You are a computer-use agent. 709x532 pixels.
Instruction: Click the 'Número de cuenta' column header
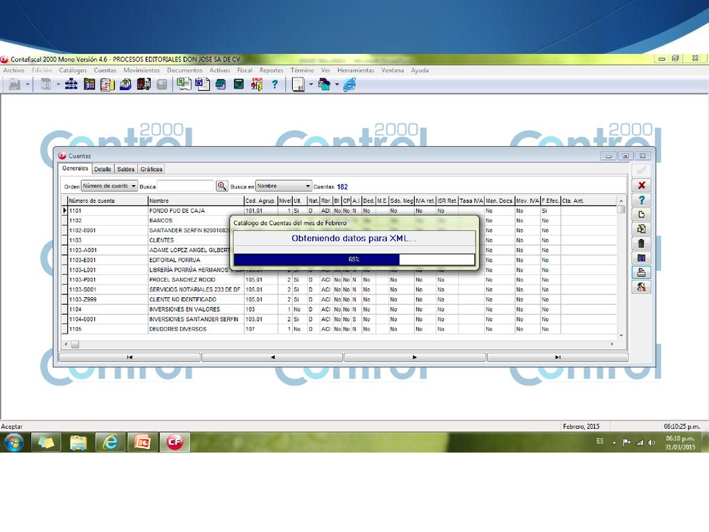pos(107,200)
